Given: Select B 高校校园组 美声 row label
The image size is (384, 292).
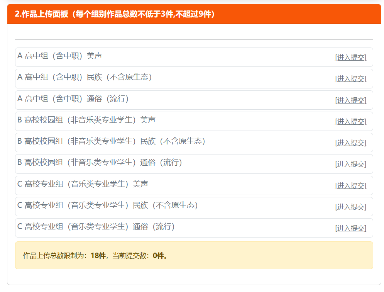Looking at the screenshot, I should point(86,120).
